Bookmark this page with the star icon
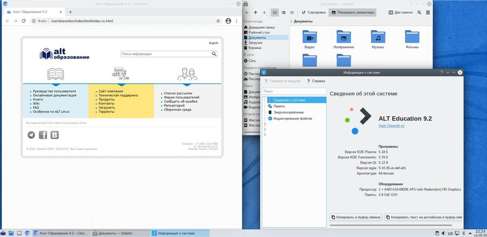Screen dimensions: 487x237 (x=218, y=21)
